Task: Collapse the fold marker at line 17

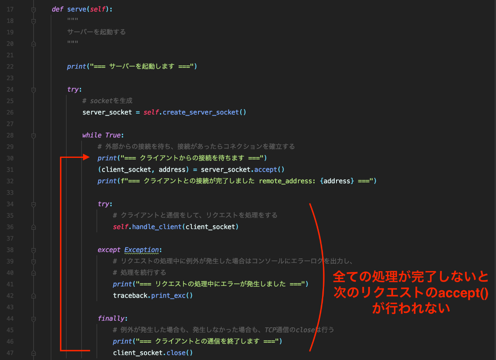Action: pyautogui.click(x=34, y=9)
